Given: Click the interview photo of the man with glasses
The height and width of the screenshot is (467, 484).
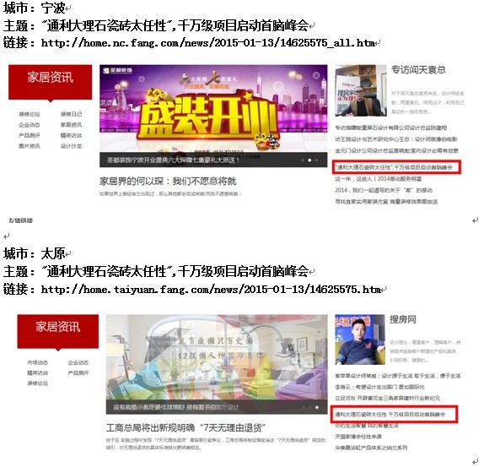Looking at the screenshot, I should tap(361, 90).
